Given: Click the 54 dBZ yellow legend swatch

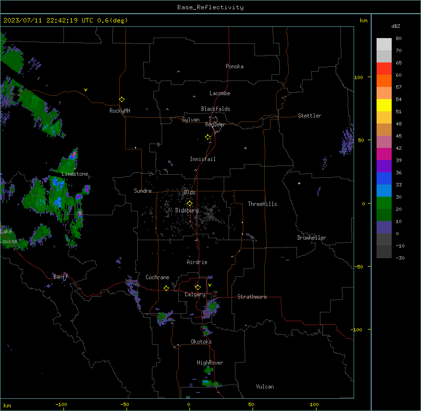Looking at the screenshot, I should pyautogui.click(x=384, y=105).
